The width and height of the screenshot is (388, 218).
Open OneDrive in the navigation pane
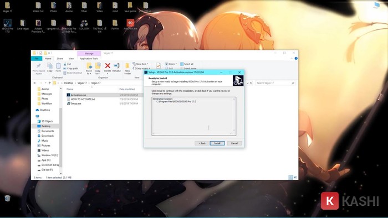[45, 110]
